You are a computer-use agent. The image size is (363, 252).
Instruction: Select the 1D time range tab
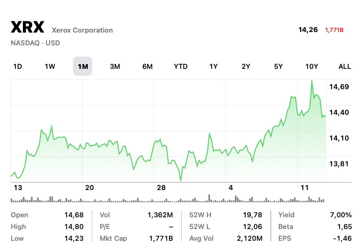click(x=18, y=67)
